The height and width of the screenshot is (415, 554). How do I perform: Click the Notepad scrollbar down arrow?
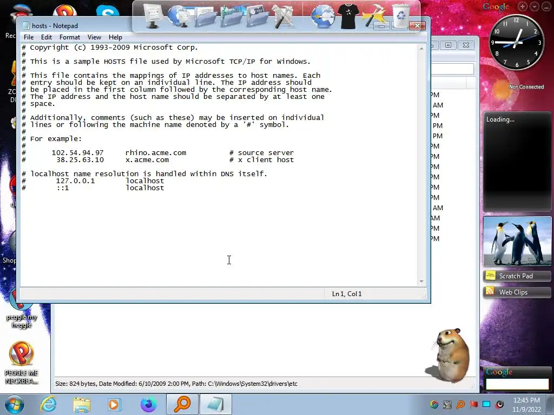click(x=421, y=281)
